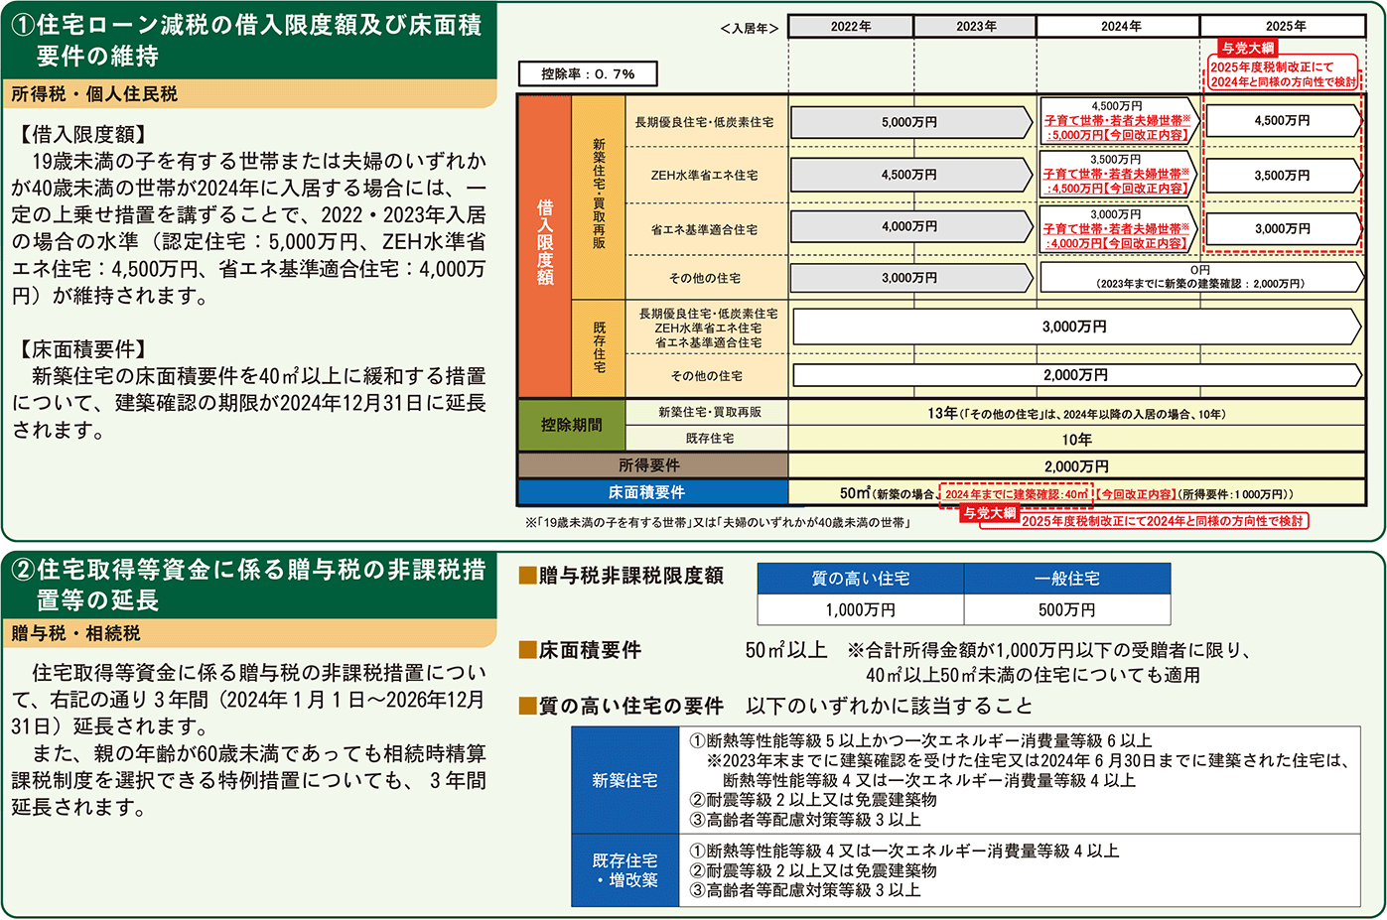Click the brown 所得要件 label
1387x920 pixels.
(x=652, y=465)
